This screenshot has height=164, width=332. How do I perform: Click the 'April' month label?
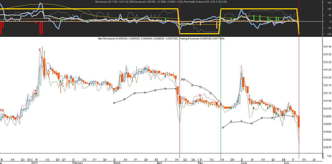159,163
